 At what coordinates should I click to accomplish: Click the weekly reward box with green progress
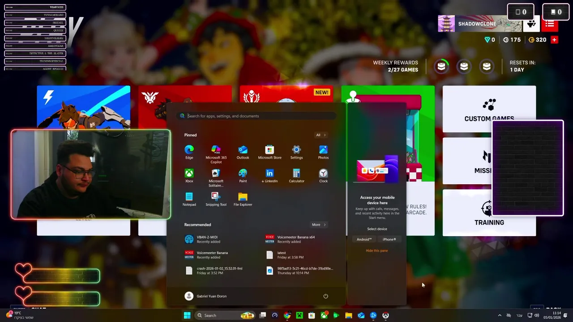441,66
